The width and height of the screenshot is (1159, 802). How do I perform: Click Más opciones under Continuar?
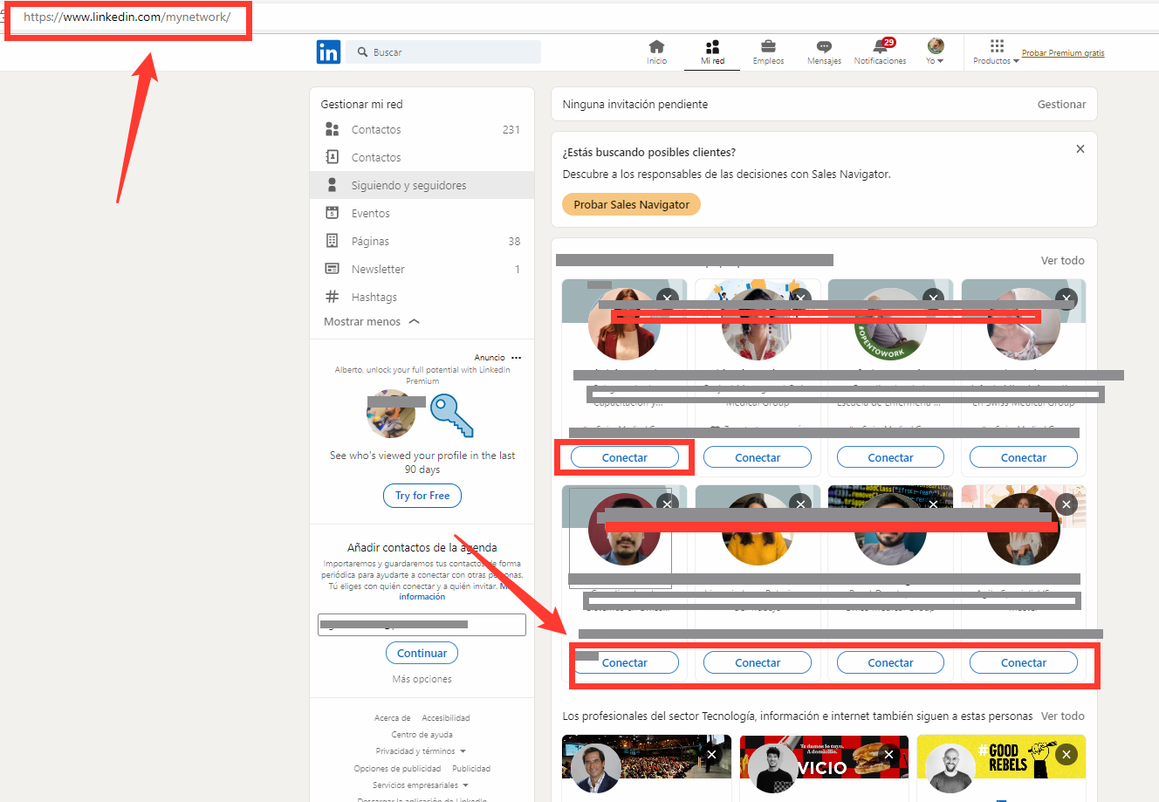pyautogui.click(x=422, y=679)
